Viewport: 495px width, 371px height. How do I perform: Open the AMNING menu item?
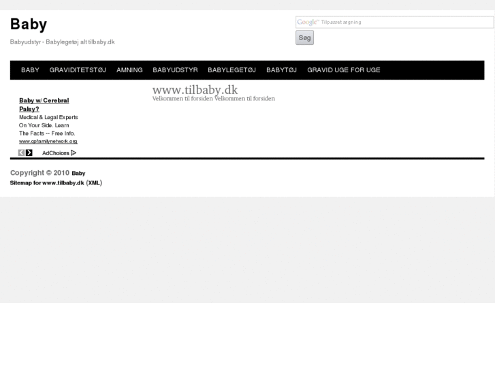coord(129,70)
